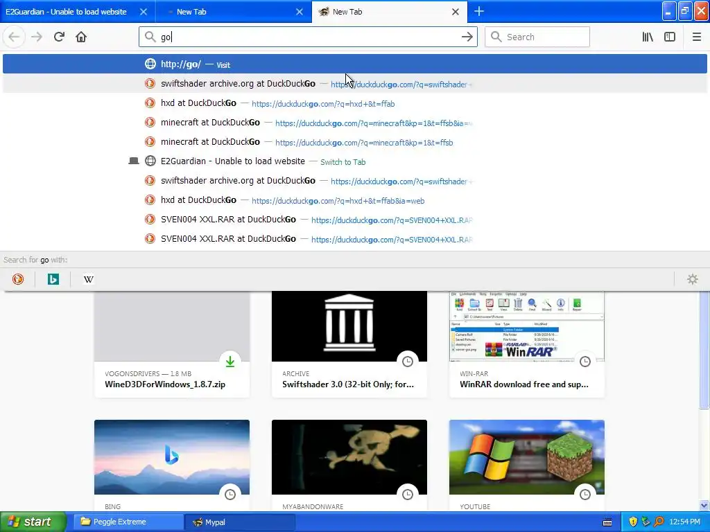This screenshot has width=710, height=532.
Task: Open a new tab with the plus button
Action: coord(478,11)
